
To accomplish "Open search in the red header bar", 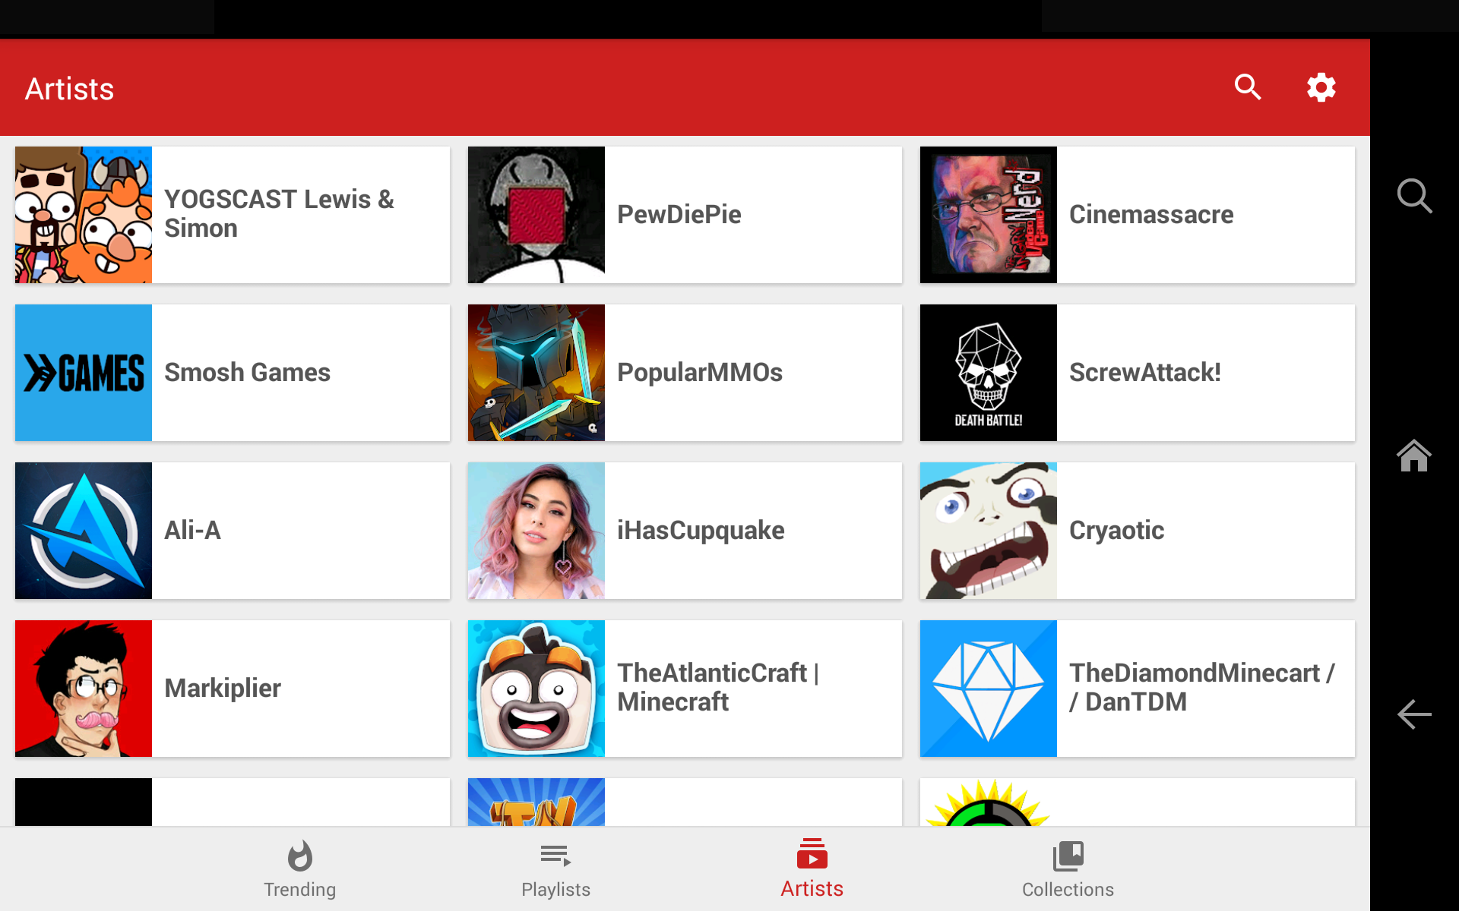I will click(x=1247, y=87).
